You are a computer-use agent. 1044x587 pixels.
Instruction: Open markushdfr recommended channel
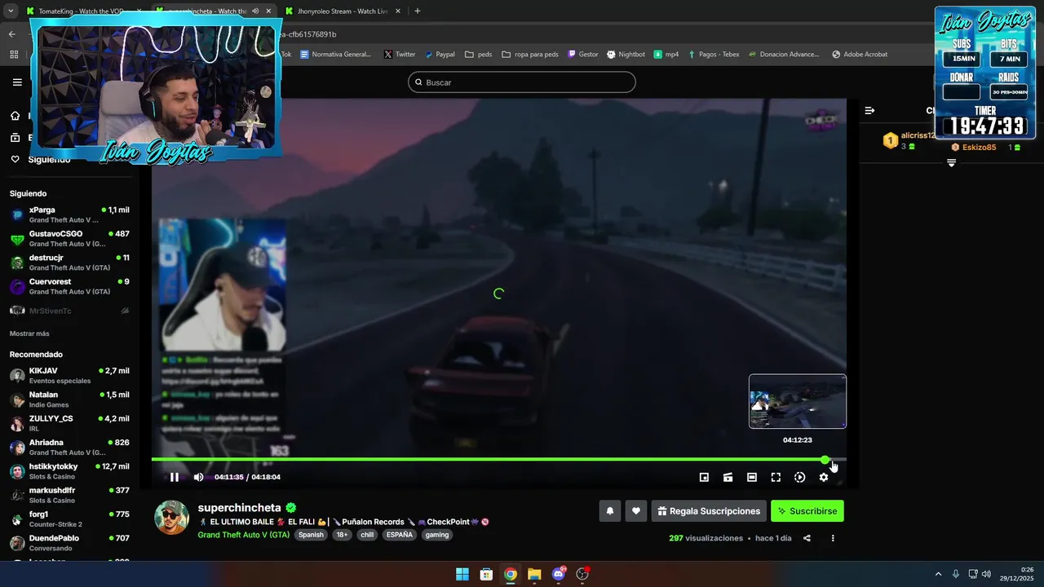tap(69, 495)
